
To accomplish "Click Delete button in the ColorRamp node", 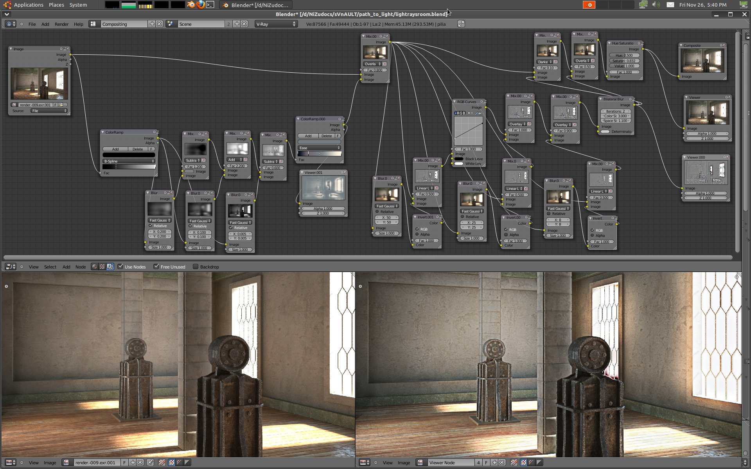I will [138, 149].
